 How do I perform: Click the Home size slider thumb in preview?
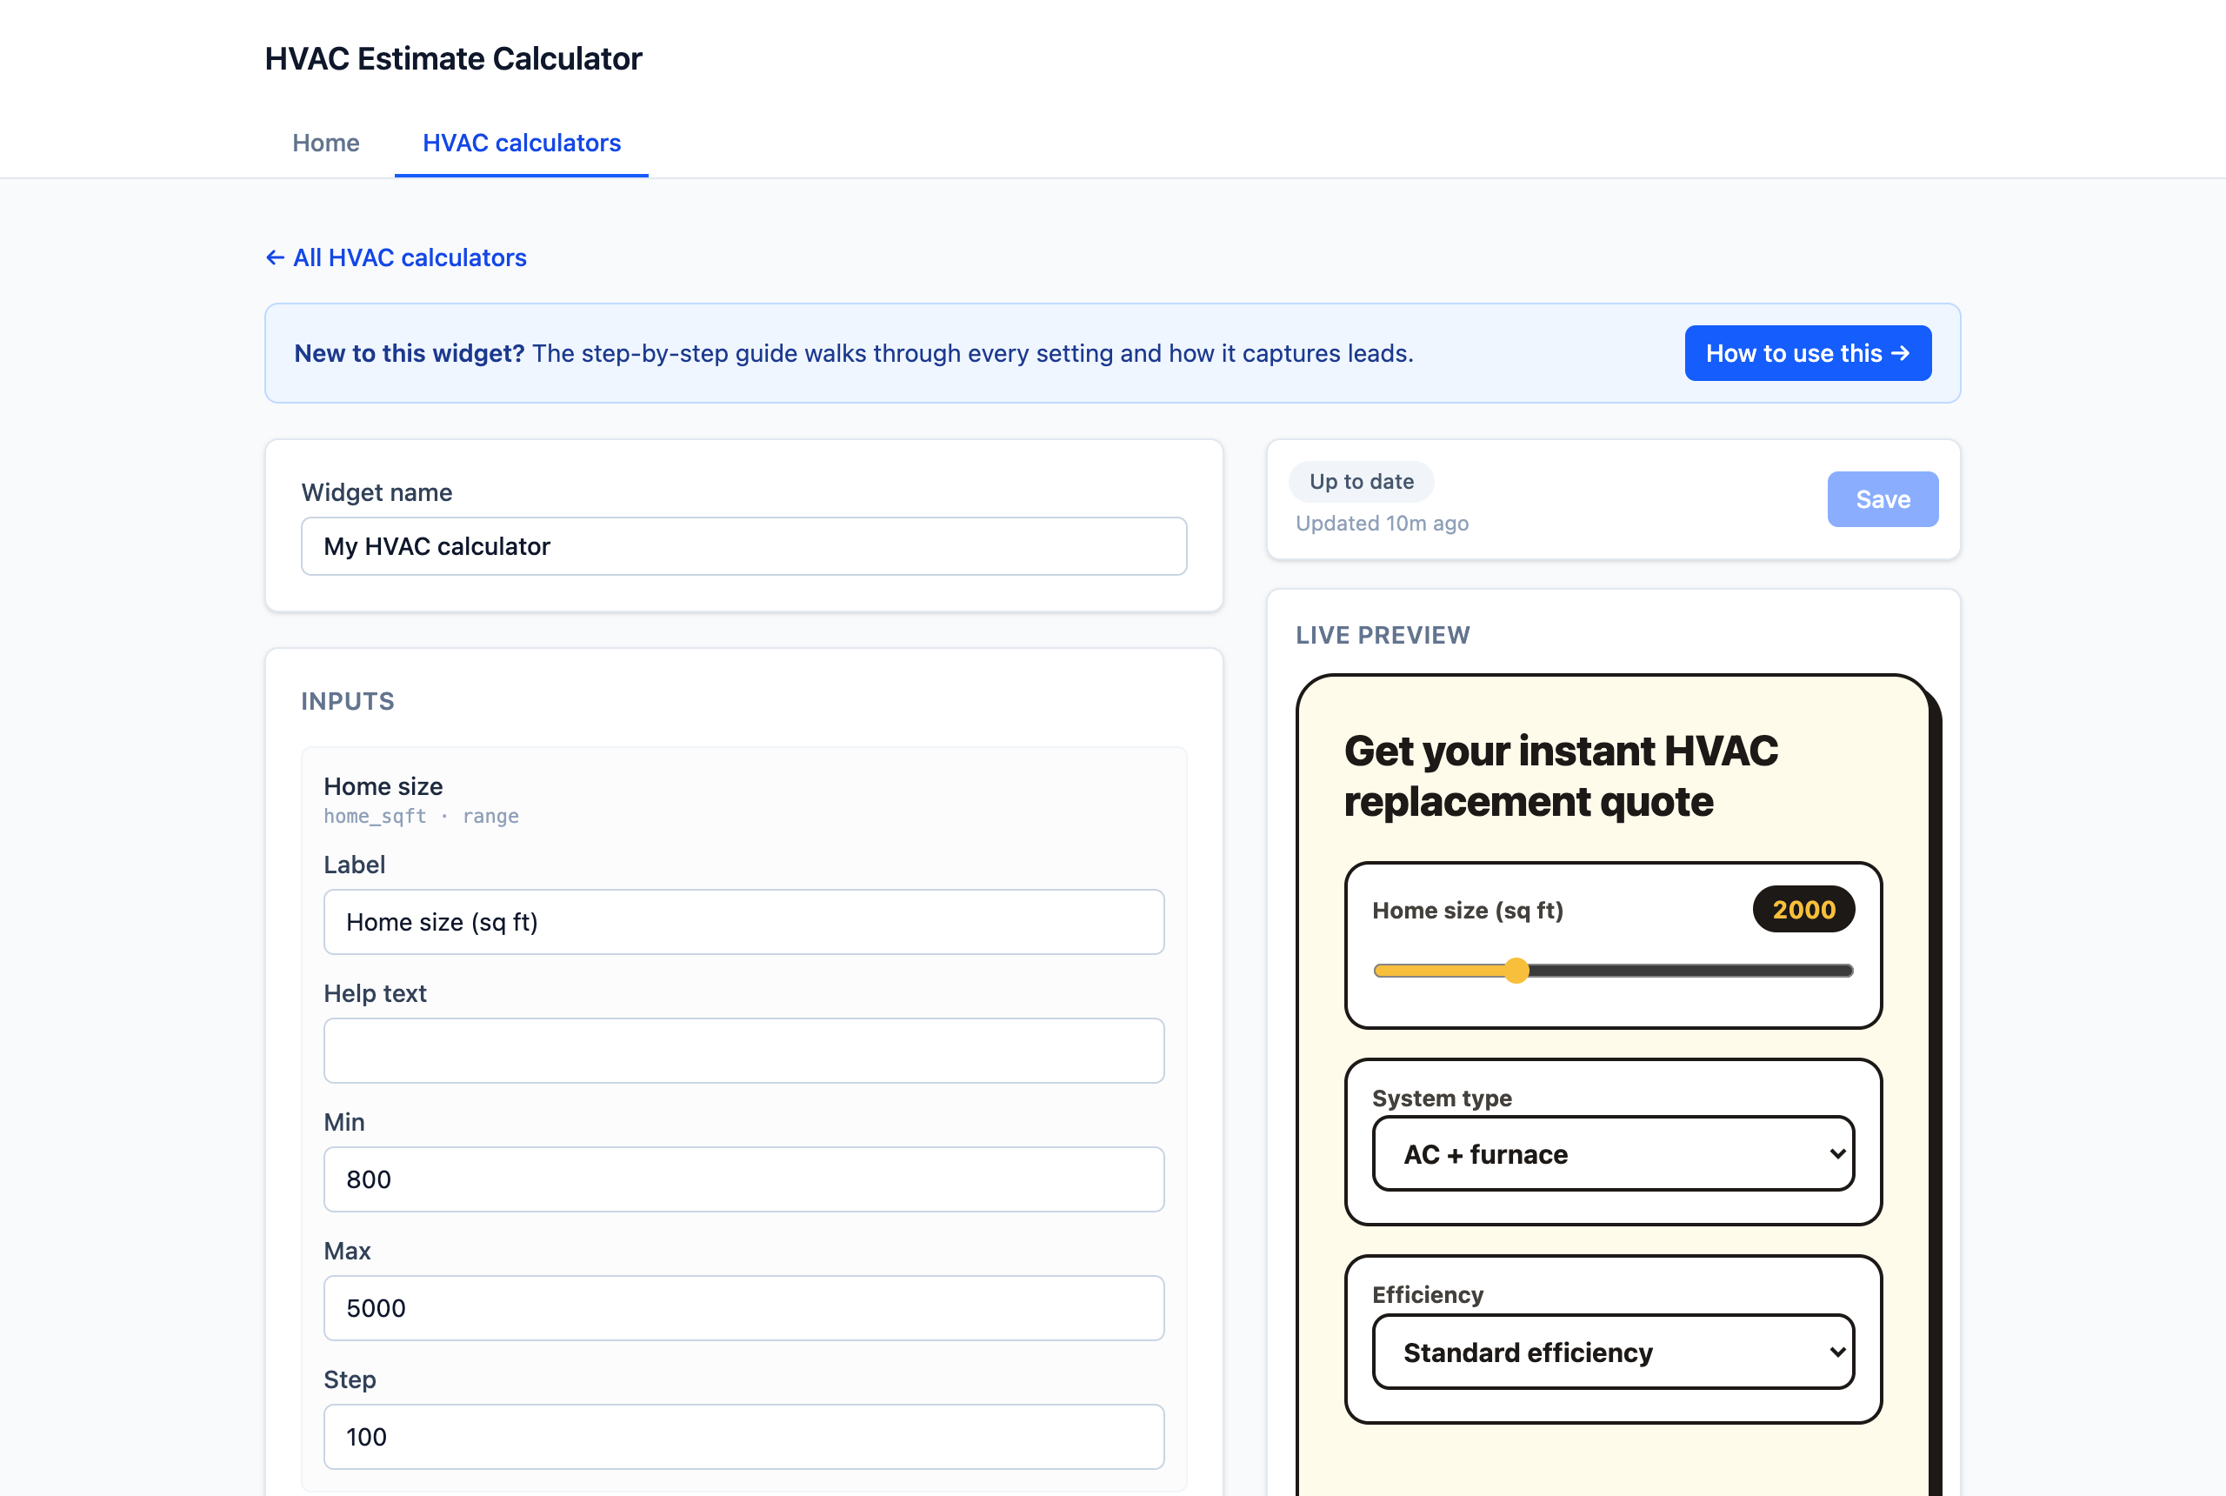[x=1516, y=972]
